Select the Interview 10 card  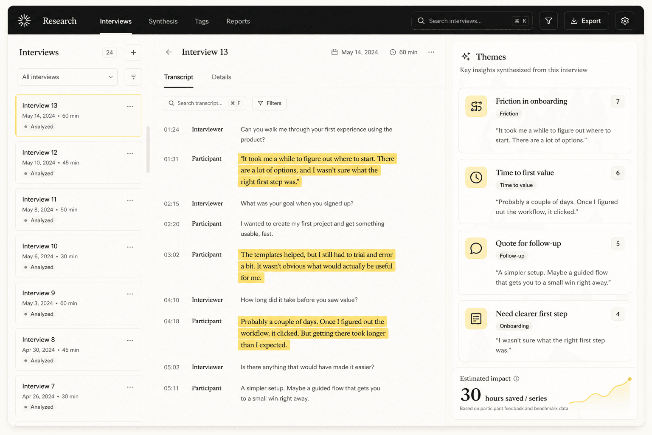click(79, 256)
